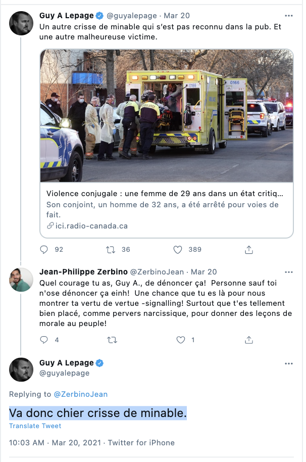Screen dimensions: 306x462
Task: Click Jean-Philippe Zerbino's avatar
Action: coord(21,280)
